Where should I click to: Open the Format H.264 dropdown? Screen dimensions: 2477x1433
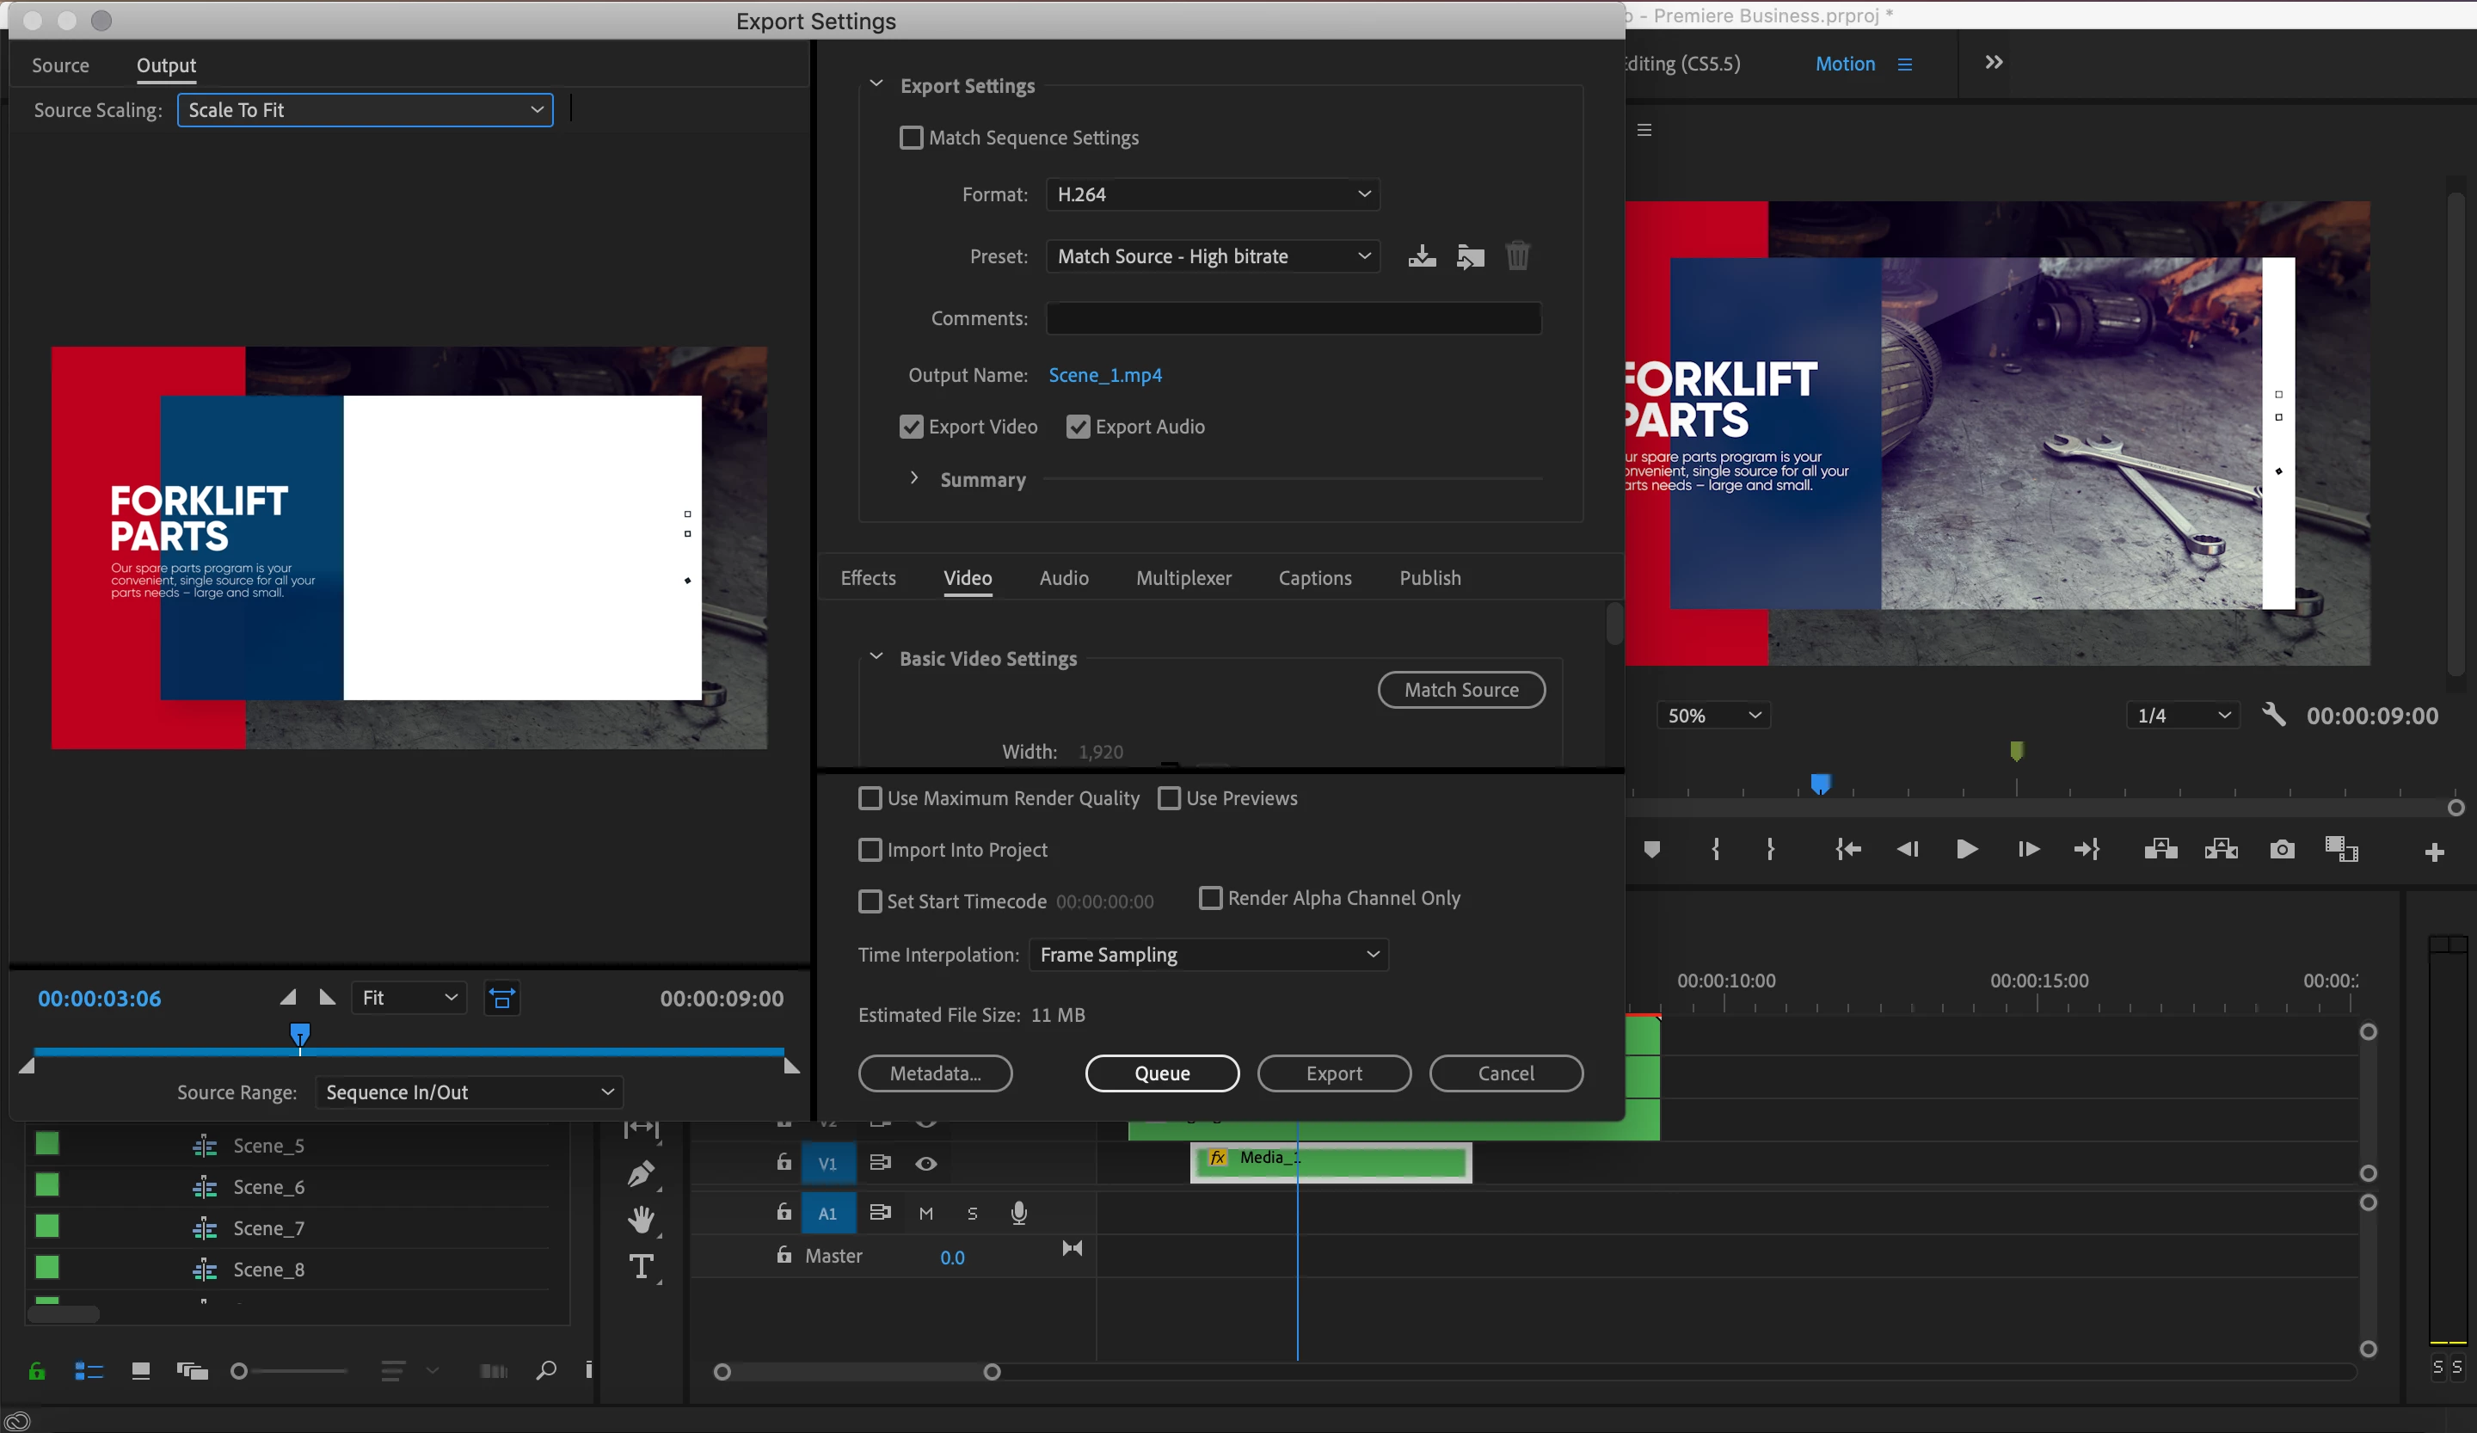tap(1212, 194)
